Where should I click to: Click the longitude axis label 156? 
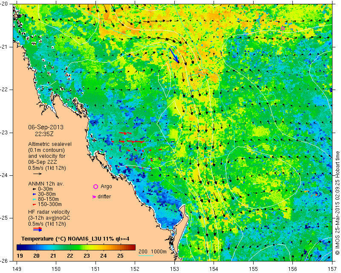[293, 270]
